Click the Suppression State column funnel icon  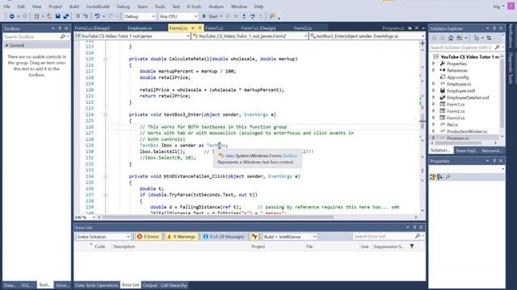[x=412, y=246]
